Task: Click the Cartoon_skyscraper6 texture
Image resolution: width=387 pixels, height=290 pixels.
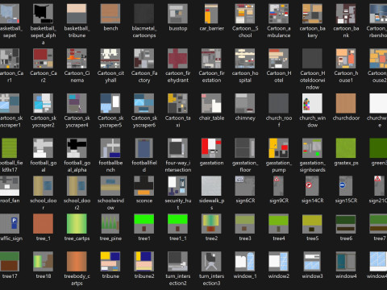Action: pyautogui.click(x=144, y=103)
